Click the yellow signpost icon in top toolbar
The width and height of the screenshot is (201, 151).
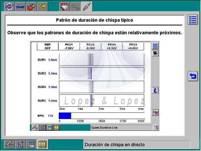42,7
